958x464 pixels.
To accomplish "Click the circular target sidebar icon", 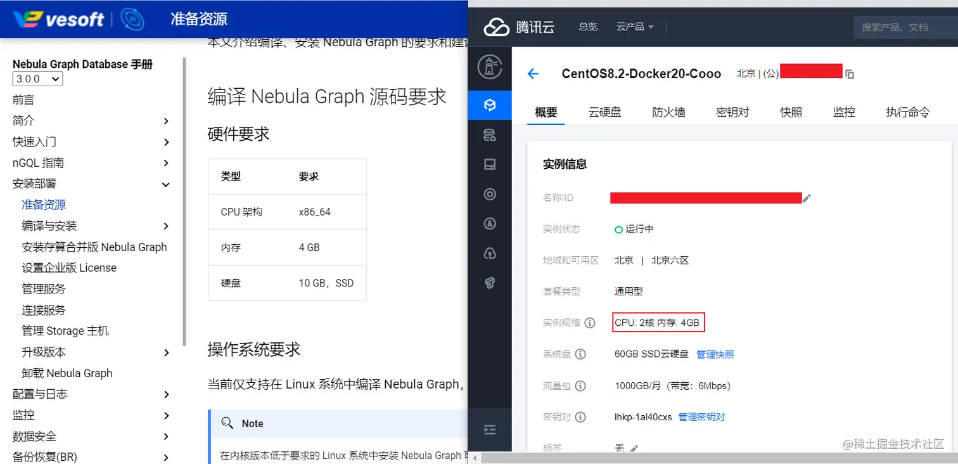I will point(490,194).
